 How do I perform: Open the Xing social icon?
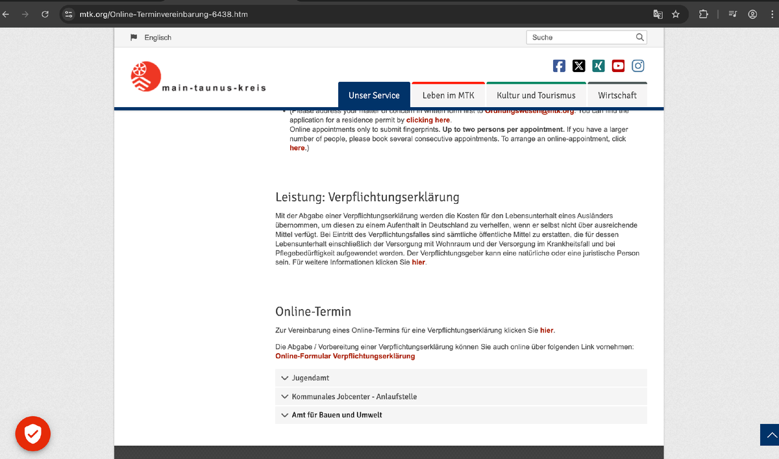click(x=599, y=66)
